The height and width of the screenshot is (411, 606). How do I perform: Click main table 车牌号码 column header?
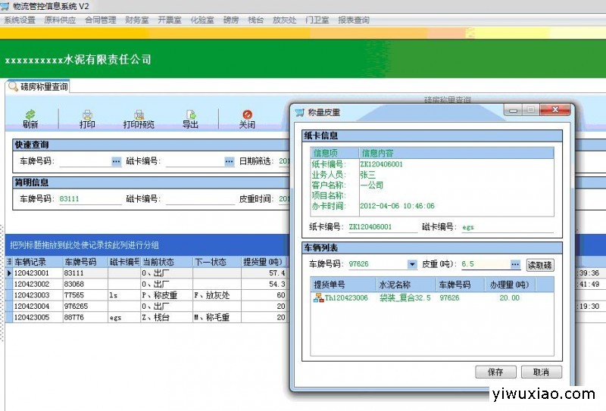pos(86,262)
